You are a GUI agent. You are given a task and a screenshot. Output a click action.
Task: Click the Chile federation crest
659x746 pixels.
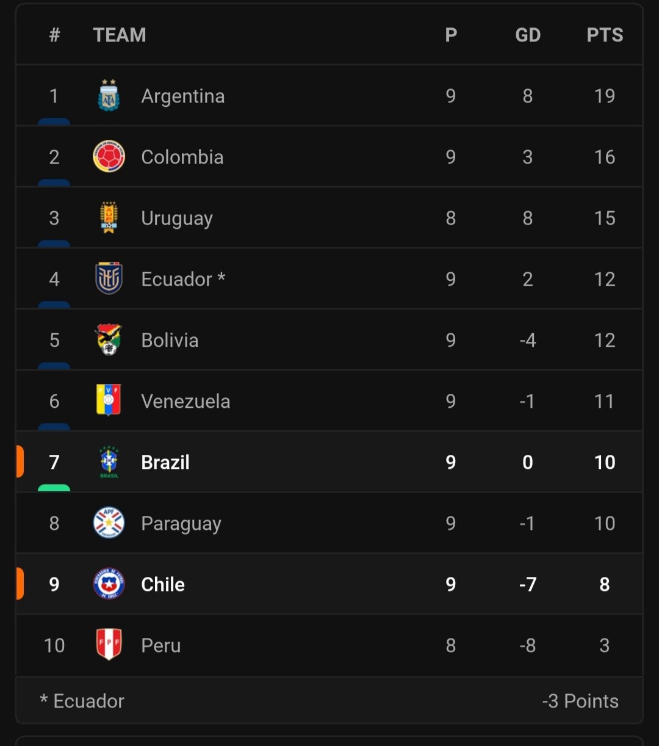[109, 584]
